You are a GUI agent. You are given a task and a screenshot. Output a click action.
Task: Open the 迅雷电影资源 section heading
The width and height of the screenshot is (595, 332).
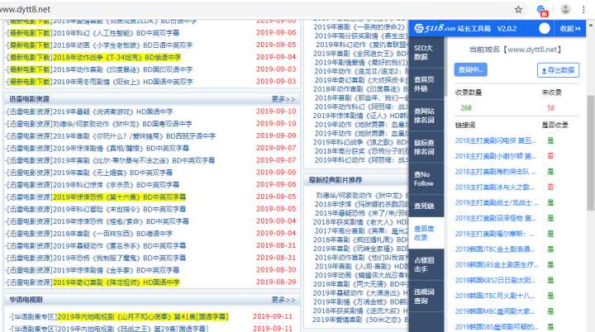pyautogui.click(x=29, y=99)
